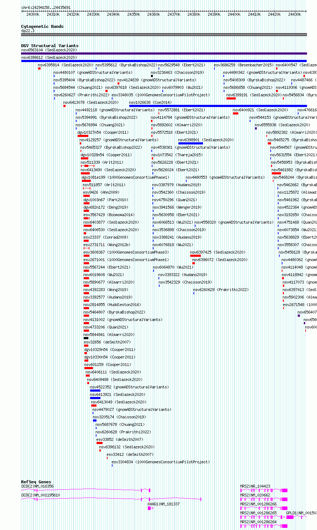
Task: Click esv23337 (Conrad2009) label
Action: point(106,237)
